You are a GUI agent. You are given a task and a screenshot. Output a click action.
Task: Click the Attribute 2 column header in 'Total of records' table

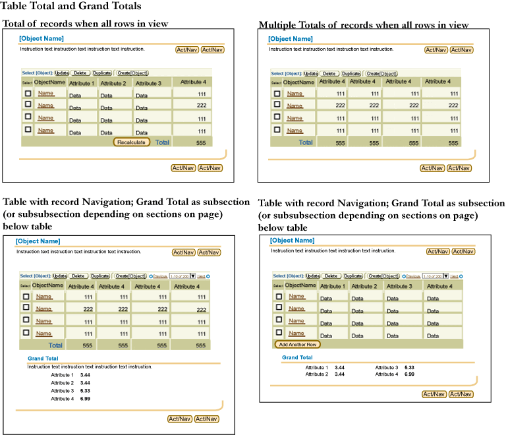tap(113, 83)
